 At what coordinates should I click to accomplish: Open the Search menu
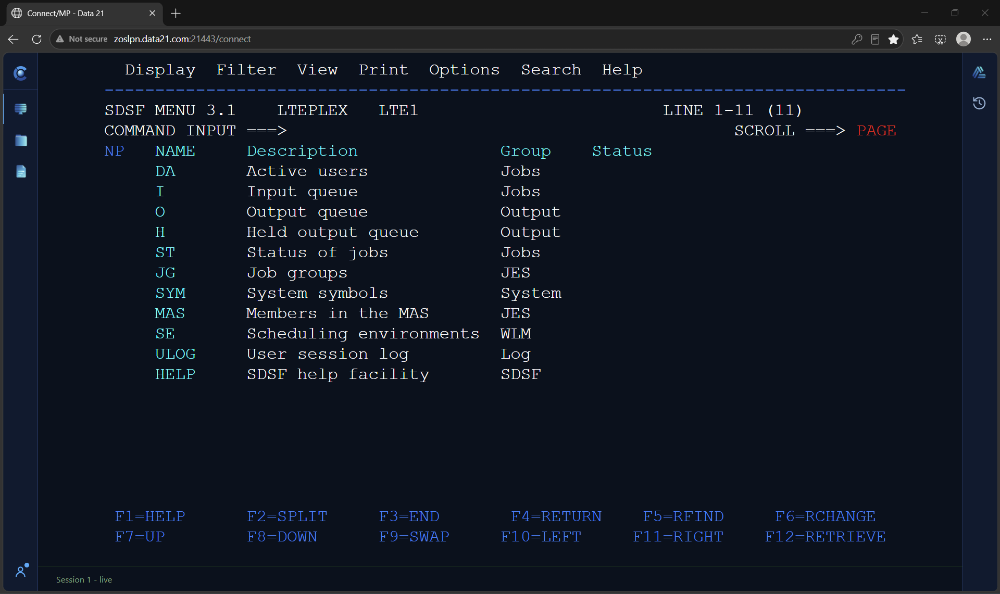coord(551,70)
